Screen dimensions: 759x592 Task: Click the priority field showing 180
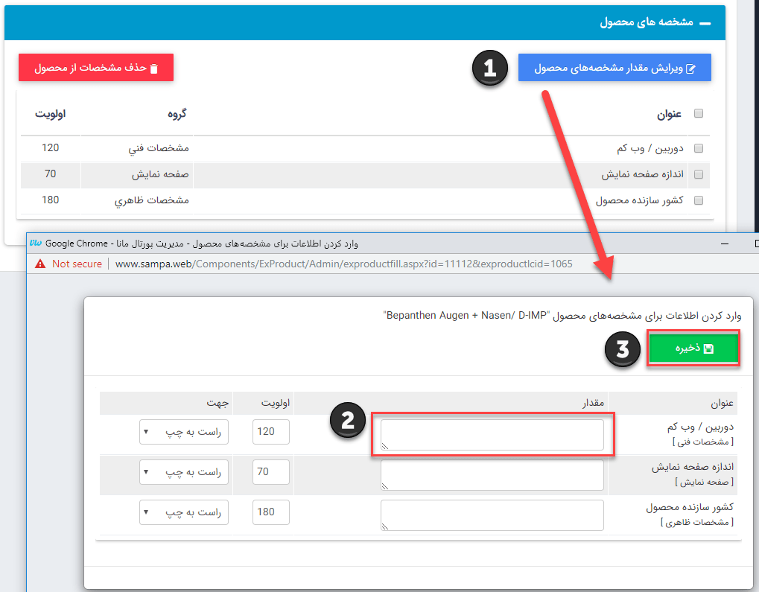coord(271,512)
